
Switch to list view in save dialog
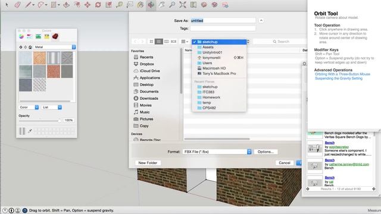pyautogui.click(x=159, y=42)
